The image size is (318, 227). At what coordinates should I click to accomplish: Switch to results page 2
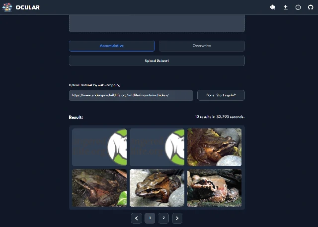tap(163, 218)
